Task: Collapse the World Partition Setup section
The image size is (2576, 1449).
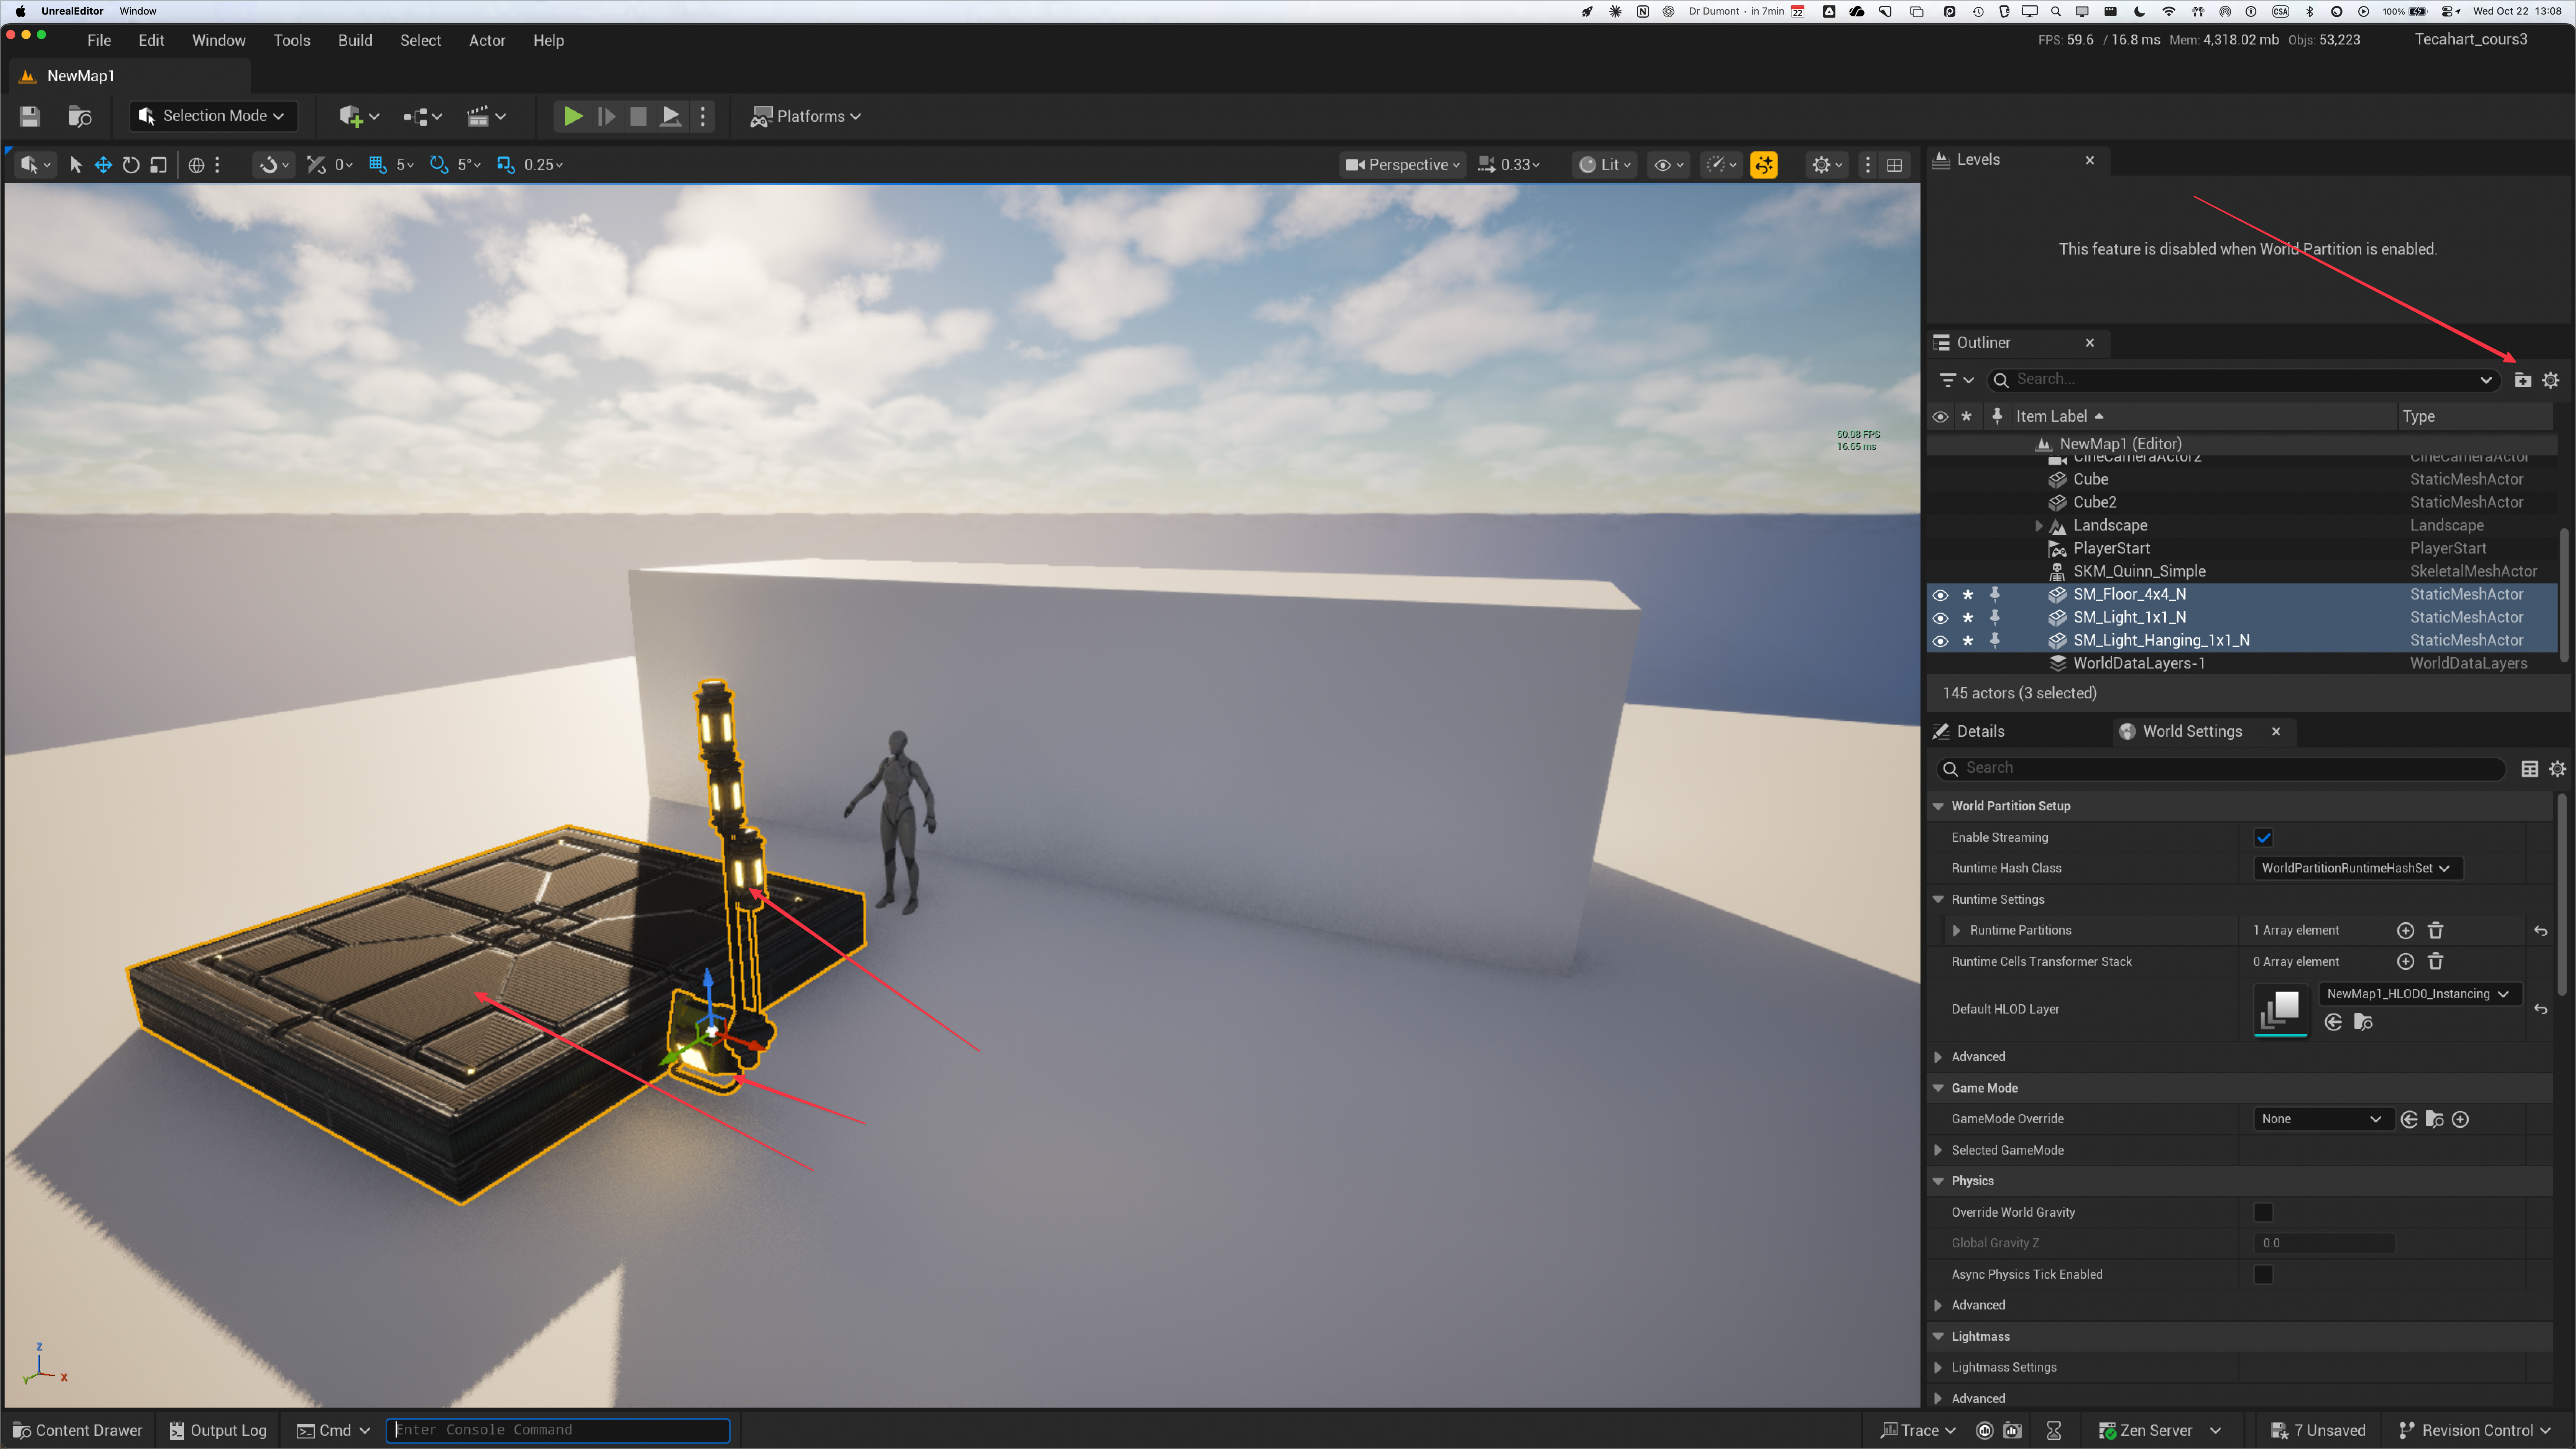Action: tap(1938, 806)
